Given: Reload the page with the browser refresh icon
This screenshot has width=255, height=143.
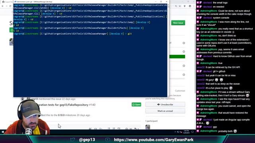Looking at the screenshot, I should 10,6.
